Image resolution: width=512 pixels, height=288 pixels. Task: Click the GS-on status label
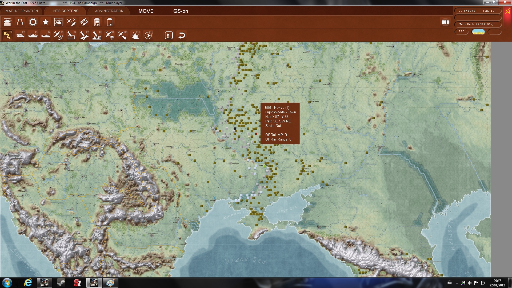(181, 11)
